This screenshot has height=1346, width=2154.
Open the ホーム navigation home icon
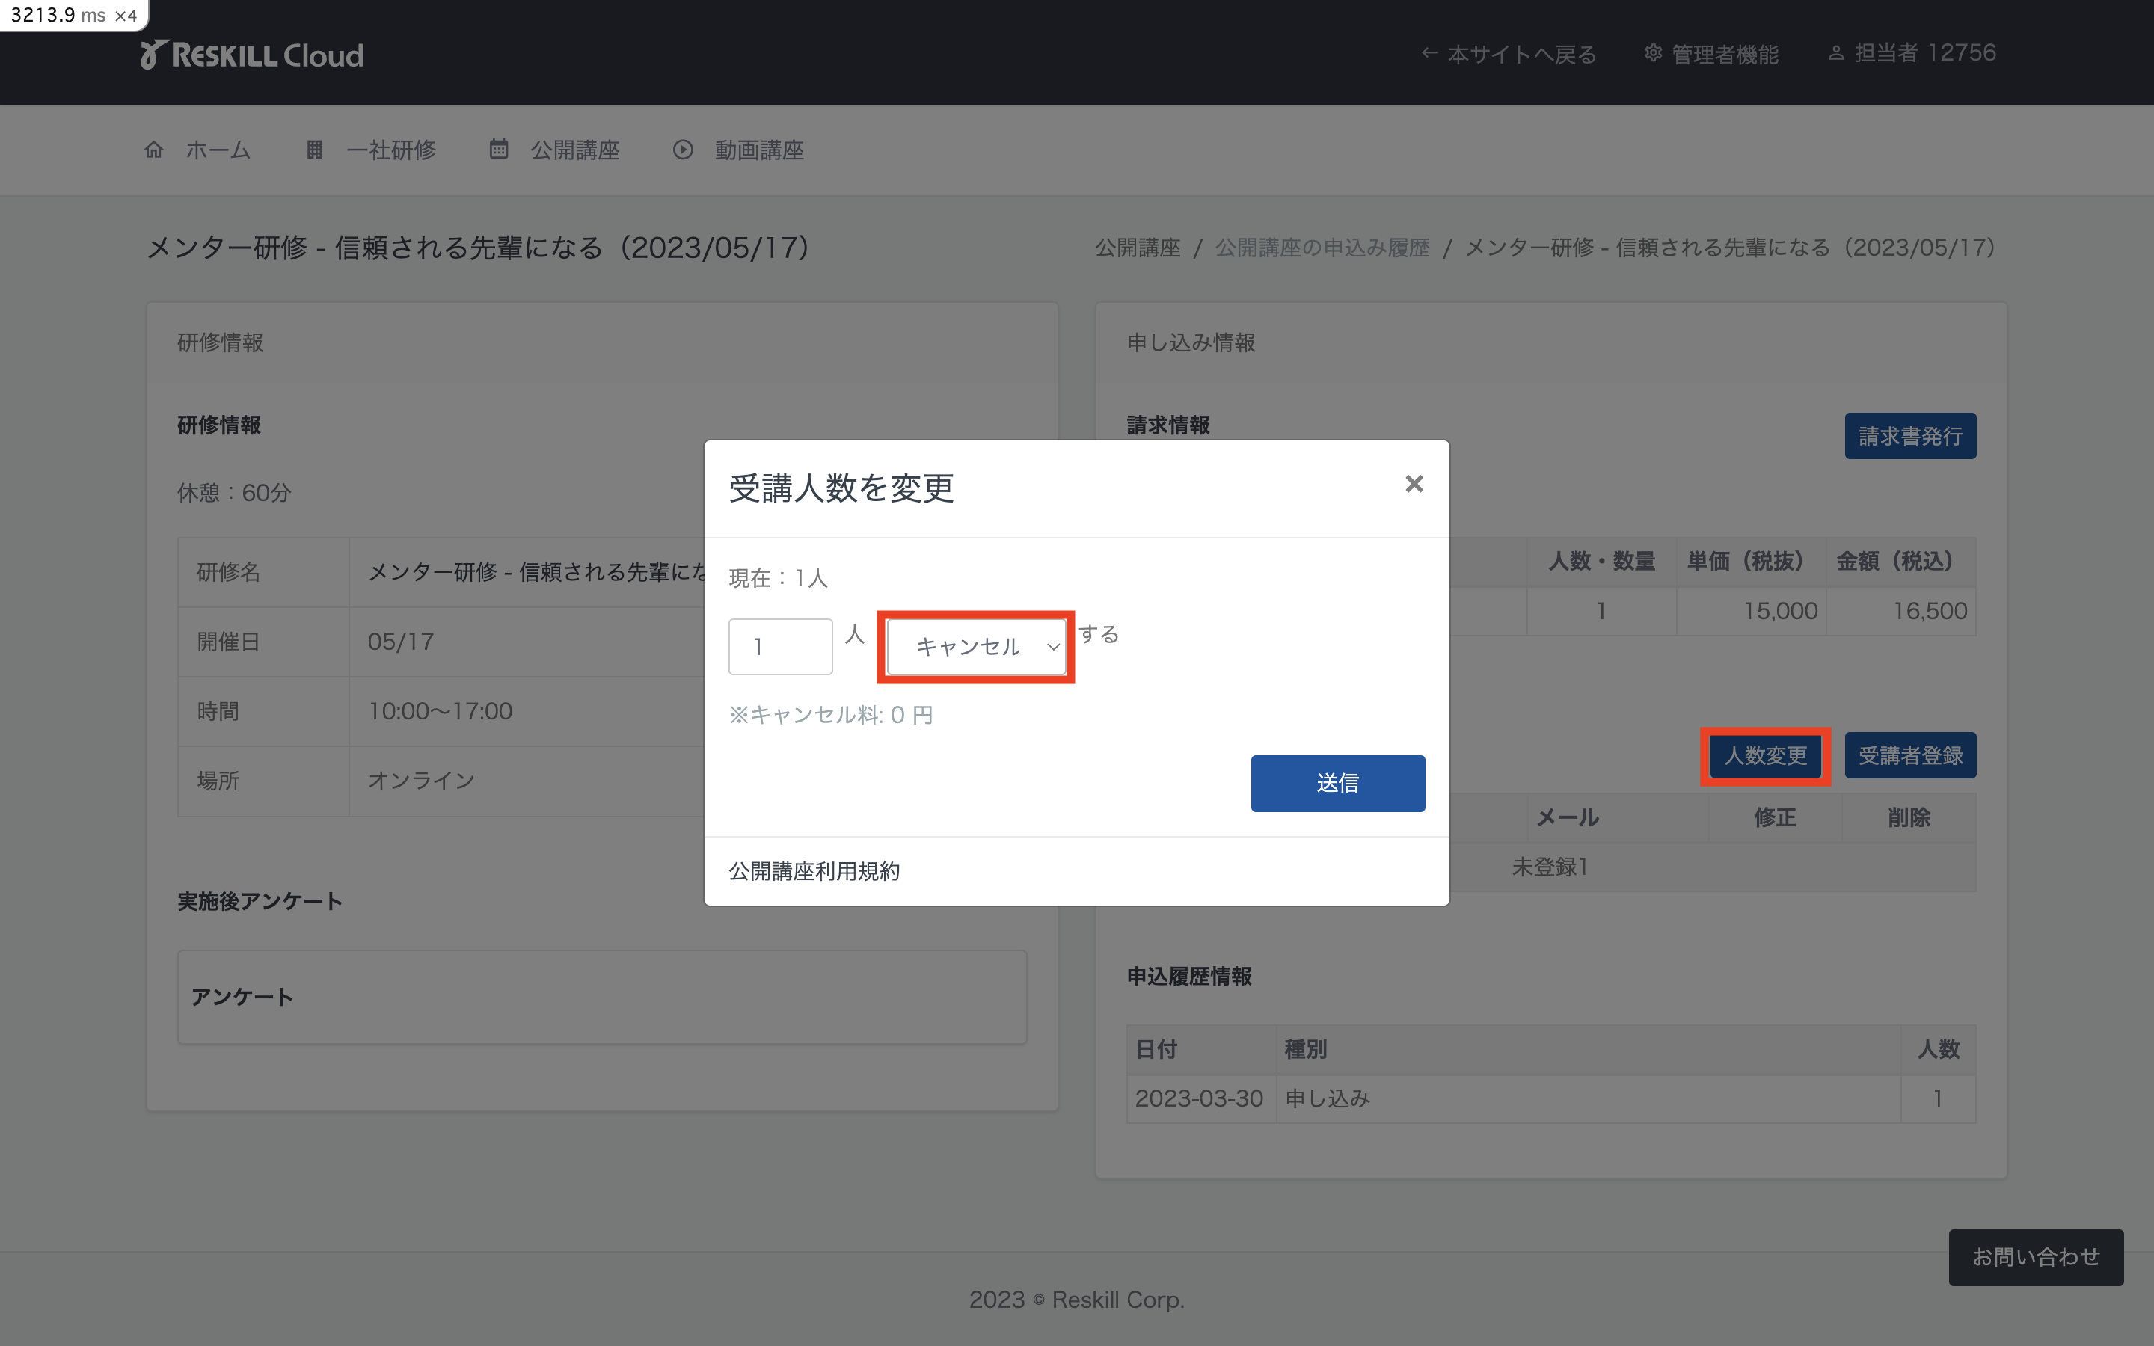click(153, 150)
